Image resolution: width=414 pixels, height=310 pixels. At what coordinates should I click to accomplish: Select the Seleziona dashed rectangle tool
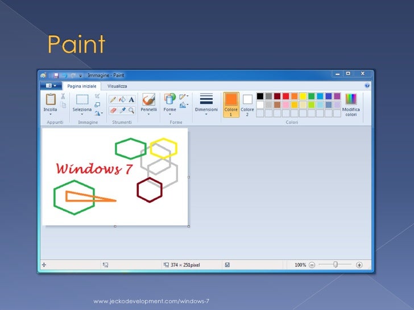(82, 100)
